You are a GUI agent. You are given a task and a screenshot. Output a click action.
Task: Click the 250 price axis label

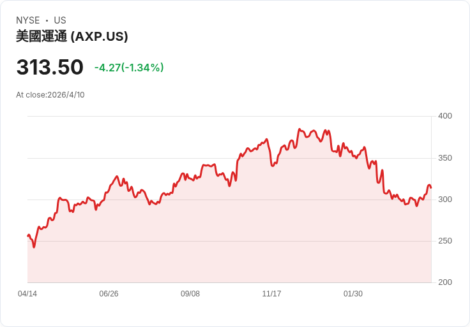(x=444, y=241)
